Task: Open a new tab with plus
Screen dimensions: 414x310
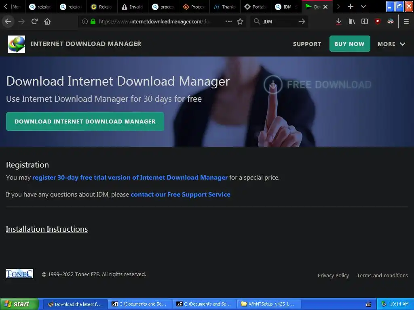Action: pos(351,6)
